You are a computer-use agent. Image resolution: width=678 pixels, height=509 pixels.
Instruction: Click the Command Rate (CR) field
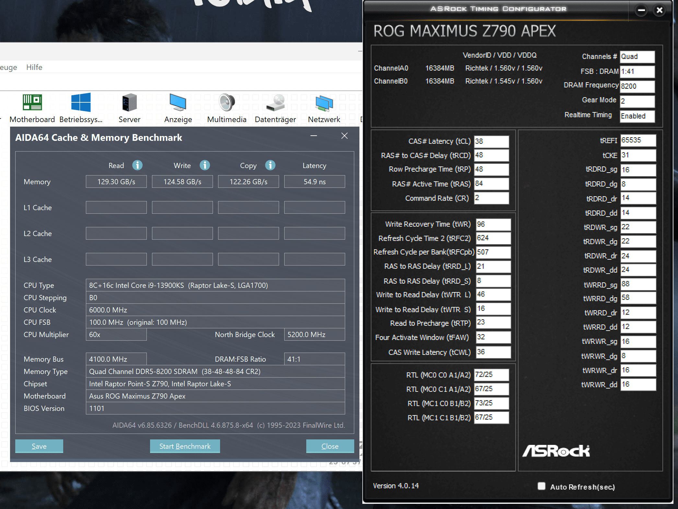coord(491,198)
